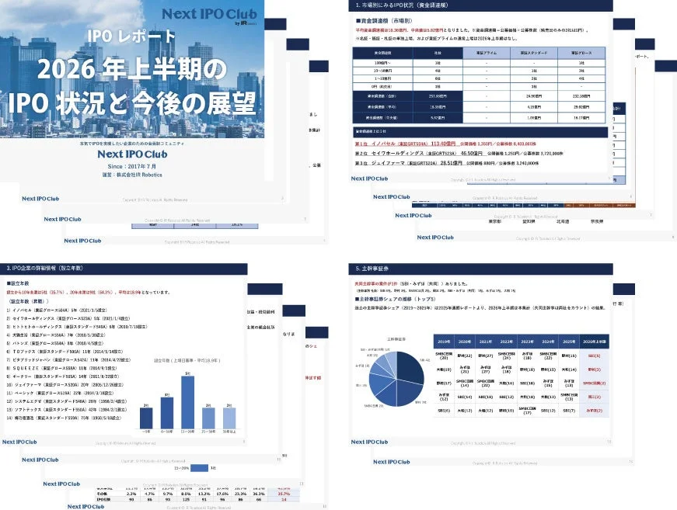Click the '東証グロース' column header
This screenshot has height=510, width=677.
coord(581,53)
